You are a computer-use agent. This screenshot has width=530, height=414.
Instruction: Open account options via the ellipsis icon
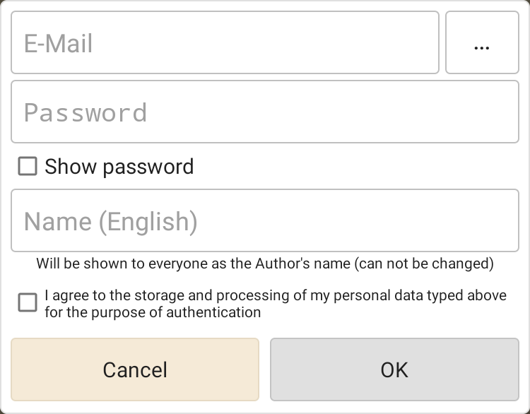(482, 43)
